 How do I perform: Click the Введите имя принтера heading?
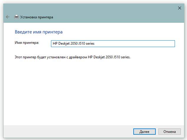tap(39, 32)
